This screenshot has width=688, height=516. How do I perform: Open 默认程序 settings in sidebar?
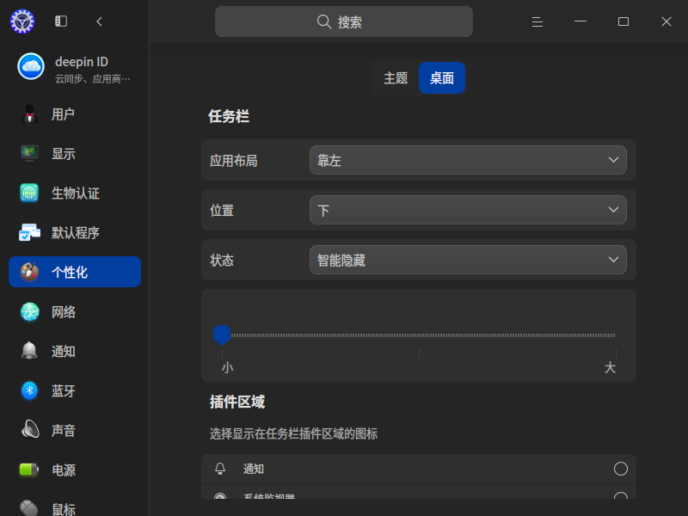(x=75, y=232)
